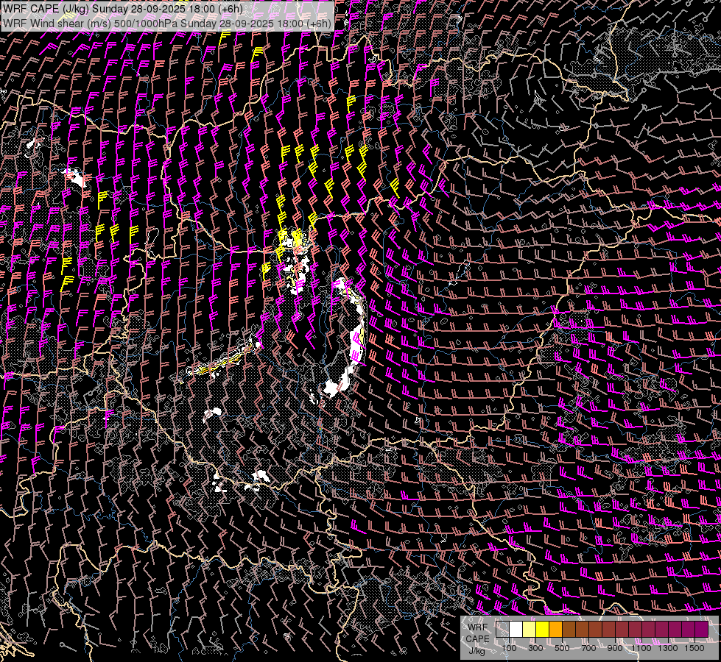Click the WRF CAPE title line

pos(123,8)
